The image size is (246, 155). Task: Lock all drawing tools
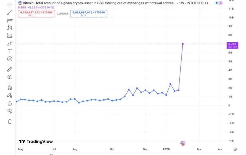(x=10, y=103)
